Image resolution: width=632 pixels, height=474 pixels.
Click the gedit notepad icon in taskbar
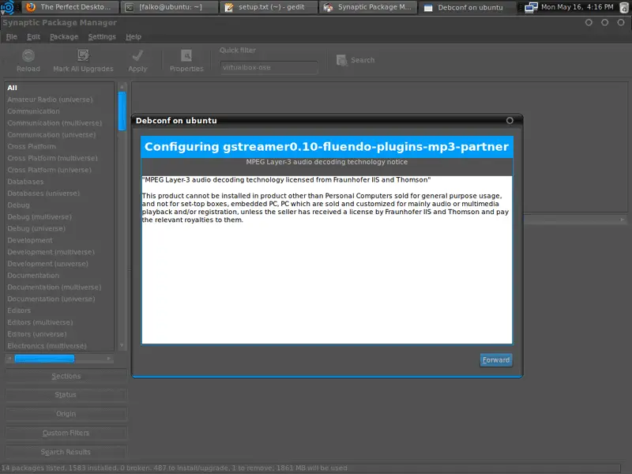[228, 7]
